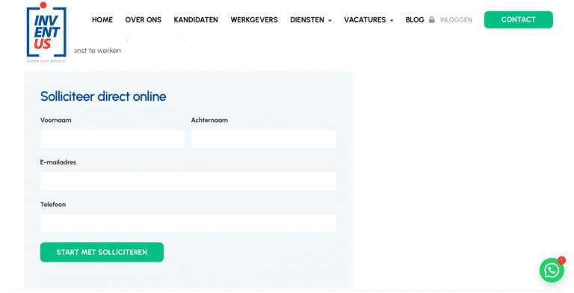Open the WhatsApp chat bubble
Screen dimensions: 574x293
552,271
